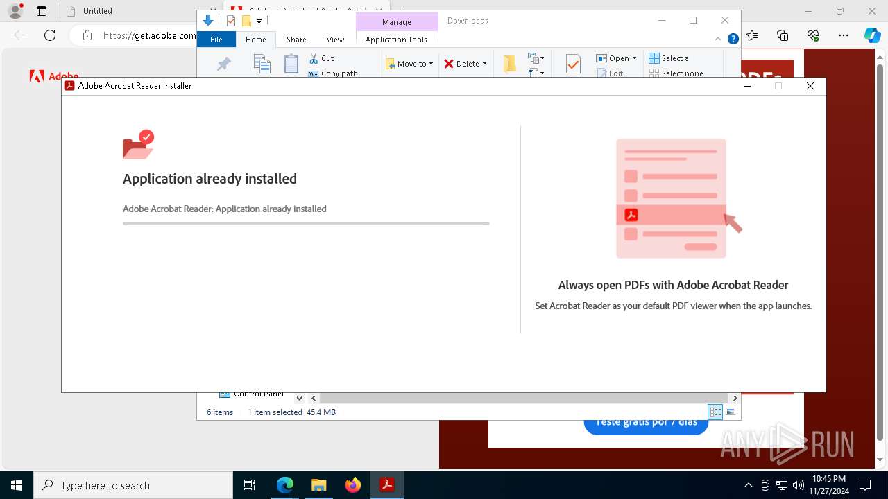Open the Windows Start menu
The image size is (888, 499).
17,485
